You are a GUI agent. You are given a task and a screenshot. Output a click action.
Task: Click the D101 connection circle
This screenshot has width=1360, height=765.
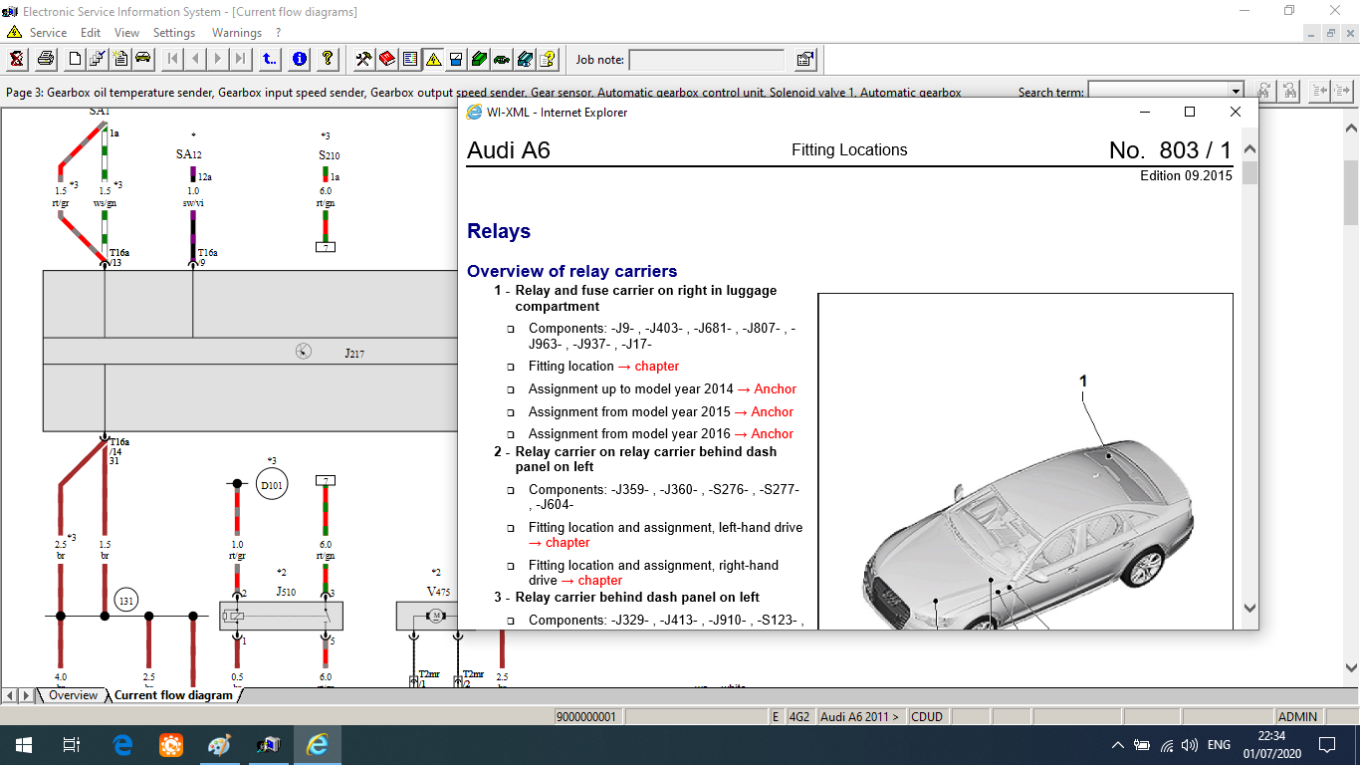pyautogui.click(x=271, y=485)
